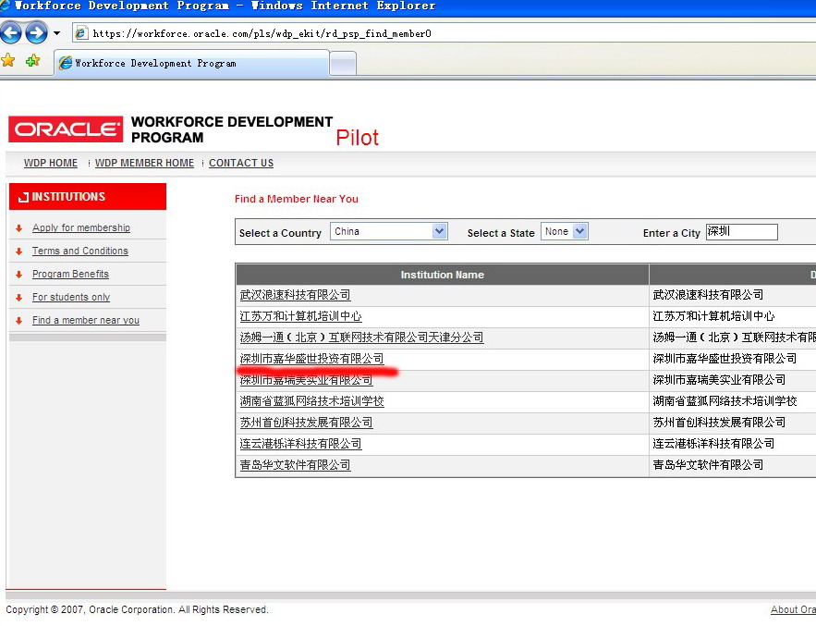Open the WDP HOME link
This screenshot has width=816, height=626.
click(51, 163)
